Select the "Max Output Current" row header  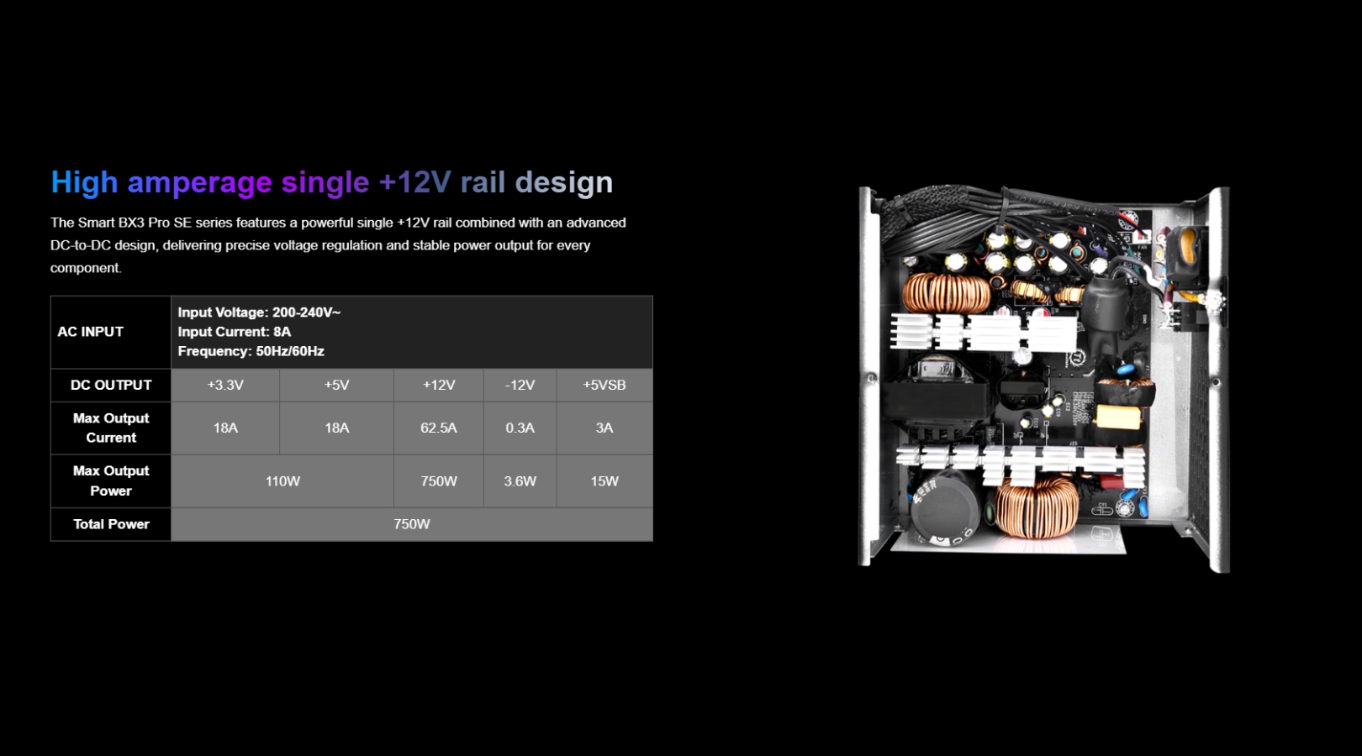[111, 428]
